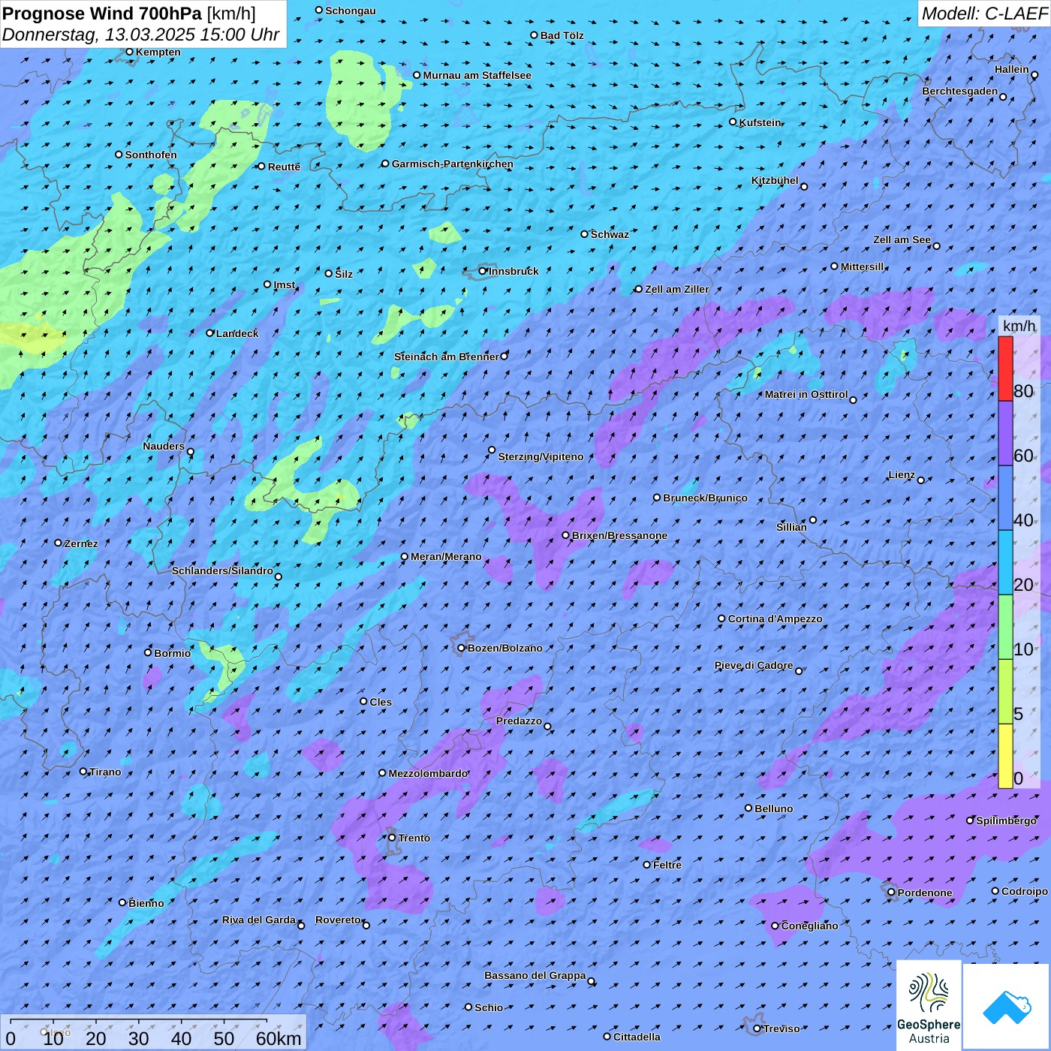Select the Kempten location marker

tap(129, 52)
